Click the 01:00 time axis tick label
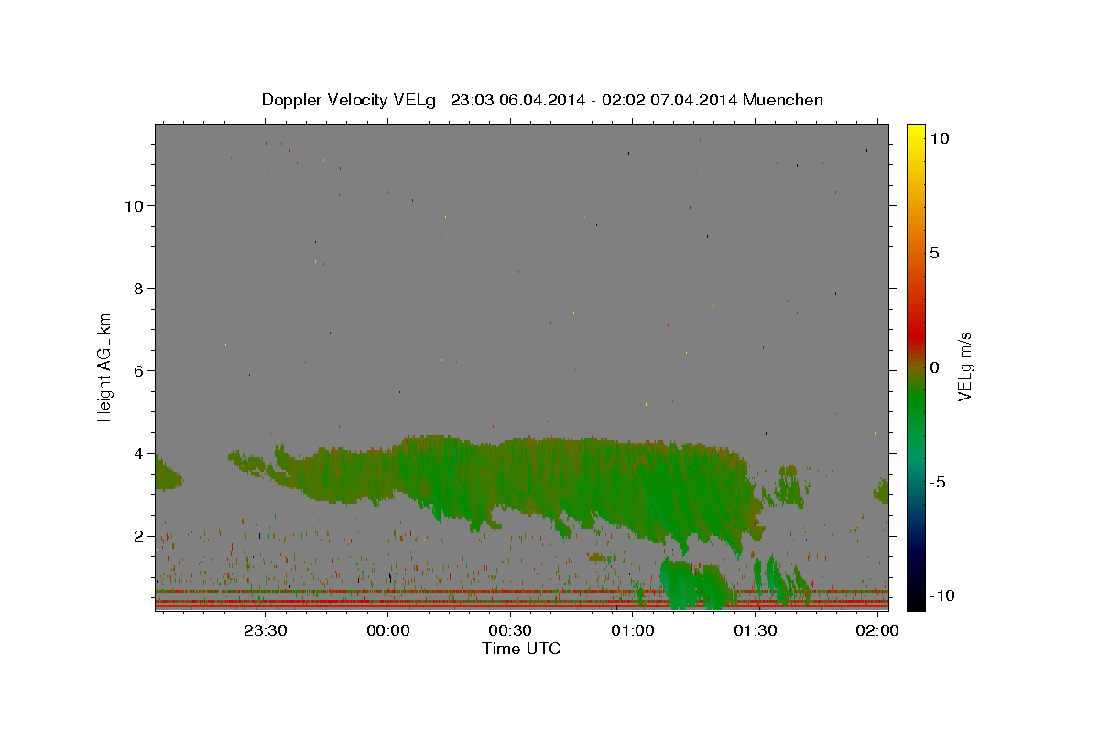 pyautogui.click(x=633, y=630)
